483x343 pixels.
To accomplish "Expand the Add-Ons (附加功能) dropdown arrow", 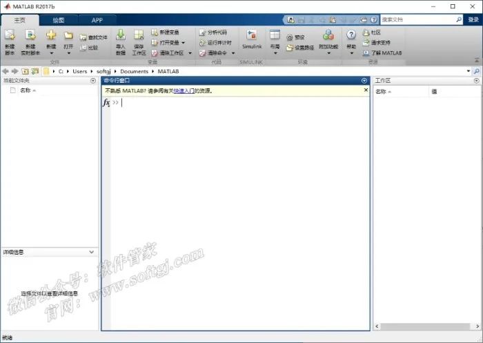I will (328, 53).
